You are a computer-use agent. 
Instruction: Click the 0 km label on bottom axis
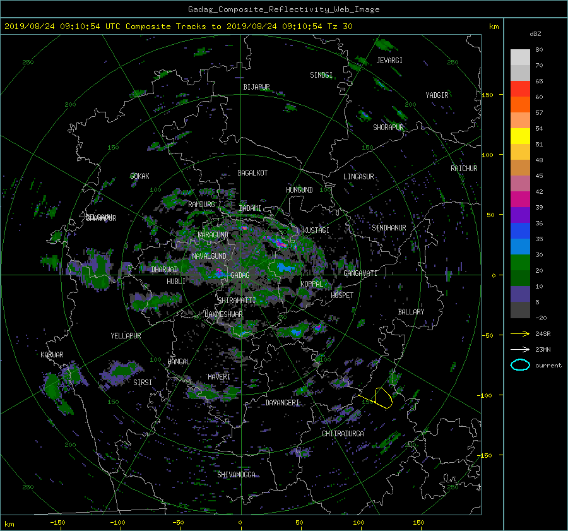click(x=240, y=523)
